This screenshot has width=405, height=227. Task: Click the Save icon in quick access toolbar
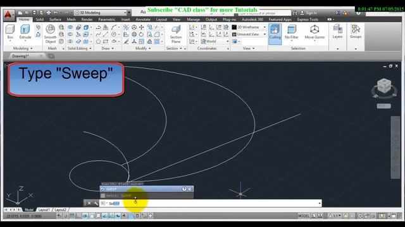(x=34, y=13)
